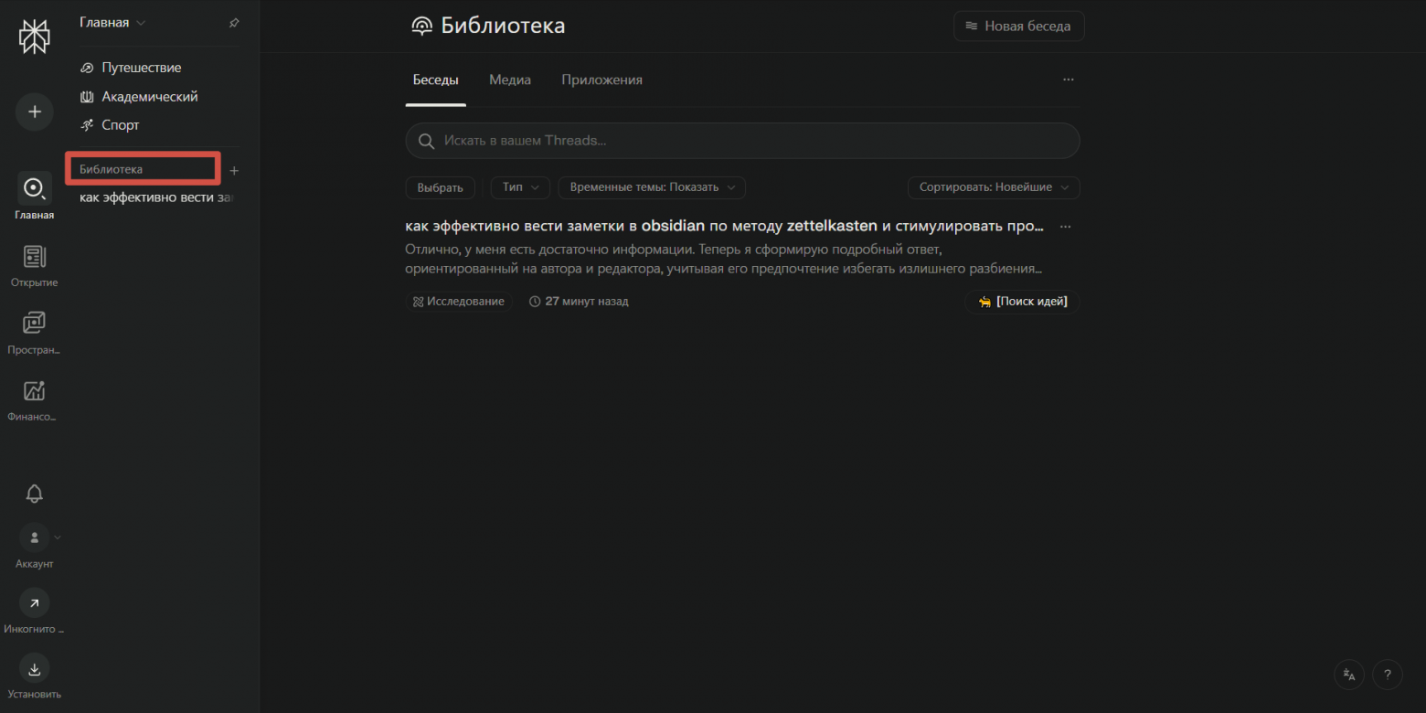Click the Инкогнито arrow icon
This screenshot has width=1426, height=713.
[35, 603]
